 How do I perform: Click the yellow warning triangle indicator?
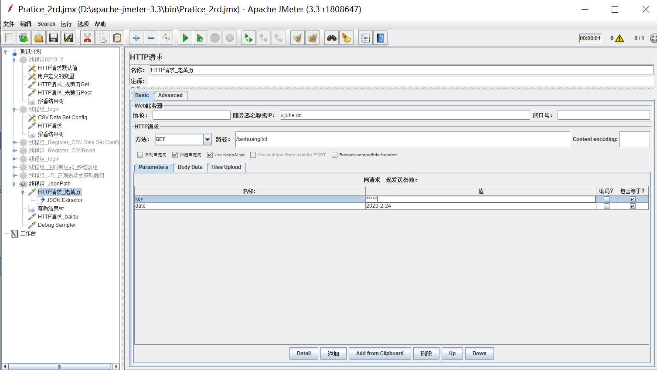[x=620, y=38]
